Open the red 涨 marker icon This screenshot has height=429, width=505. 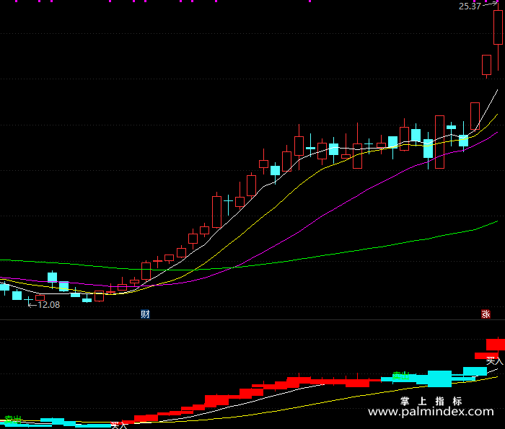(486, 314)
